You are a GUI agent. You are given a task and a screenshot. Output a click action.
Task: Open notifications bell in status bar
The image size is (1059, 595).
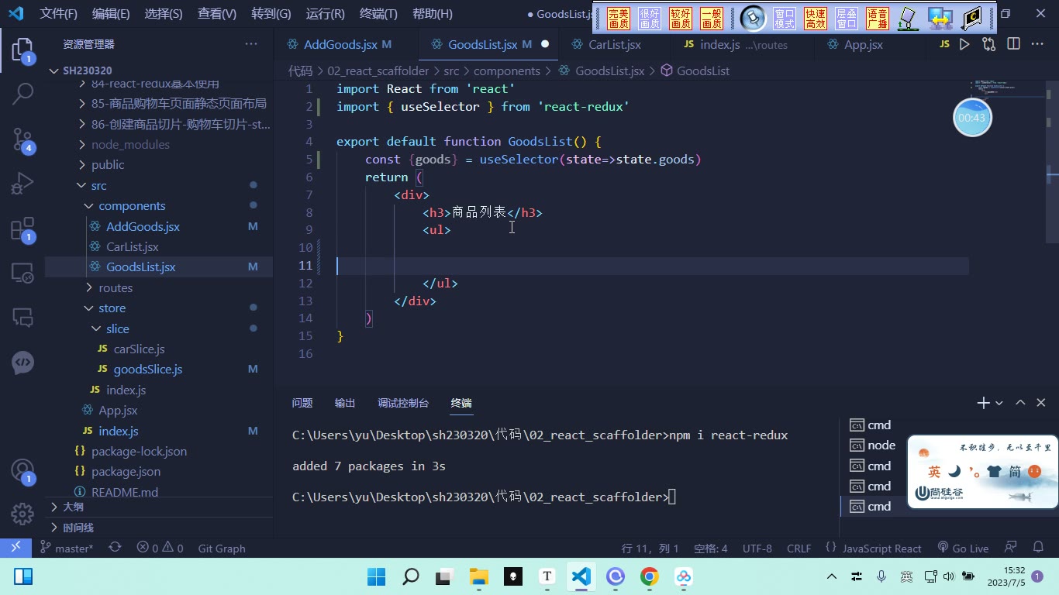1037,548
